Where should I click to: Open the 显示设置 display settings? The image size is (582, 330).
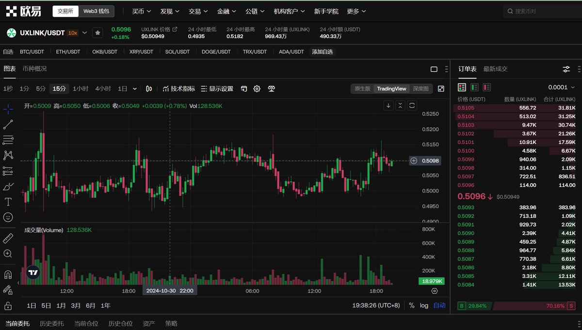217,89
